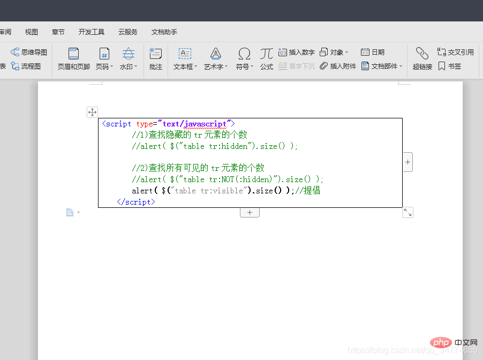Screen dimensions: 483x360
Task: Add a column with right plus button
Action: pyautogui.click(x=407, y=162)
